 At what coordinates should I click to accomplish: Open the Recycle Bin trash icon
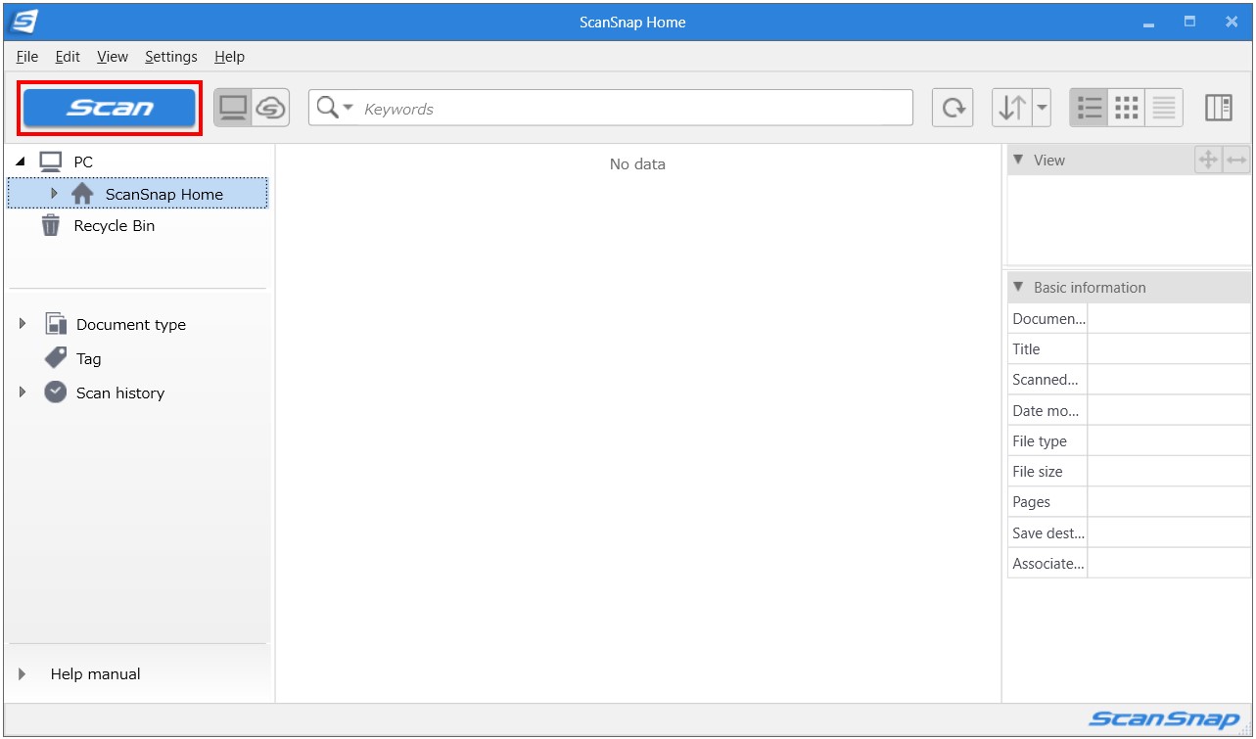click(50, 225)
